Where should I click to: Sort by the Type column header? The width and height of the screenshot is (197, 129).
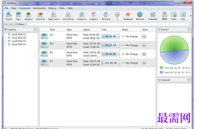coord(69,29)
